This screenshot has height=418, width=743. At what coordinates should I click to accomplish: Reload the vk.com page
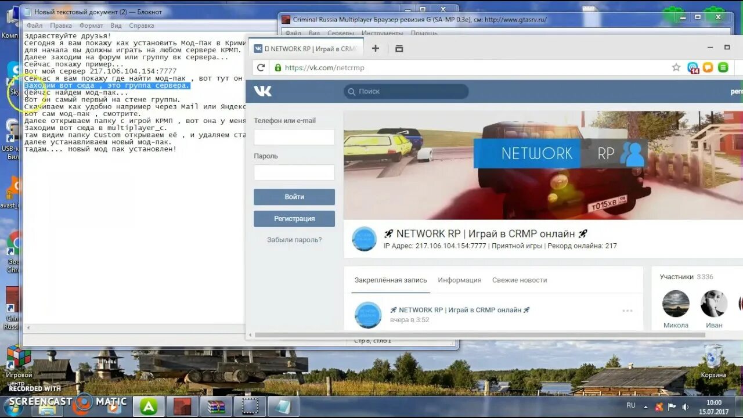point(261,67)
